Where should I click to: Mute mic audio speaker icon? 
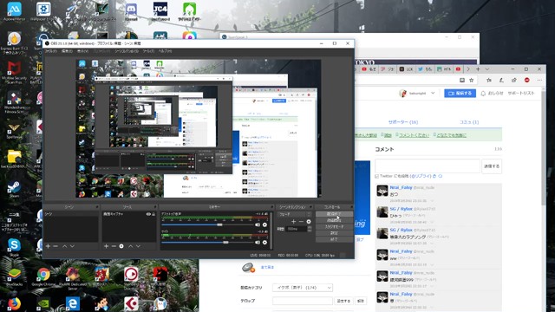coord(258,243)
